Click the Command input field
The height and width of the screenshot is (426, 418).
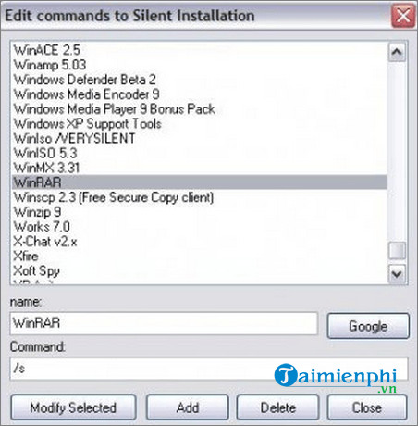coord(209,369)
